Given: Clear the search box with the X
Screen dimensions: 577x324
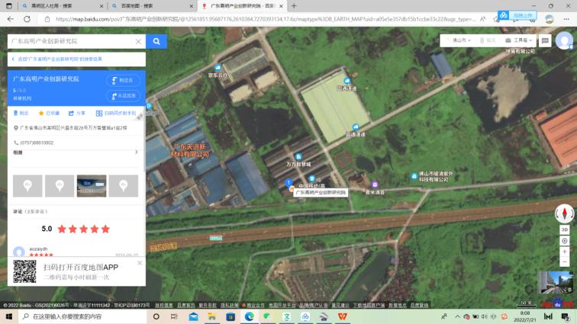Looking at the screenshot, I should coord(138,42).
